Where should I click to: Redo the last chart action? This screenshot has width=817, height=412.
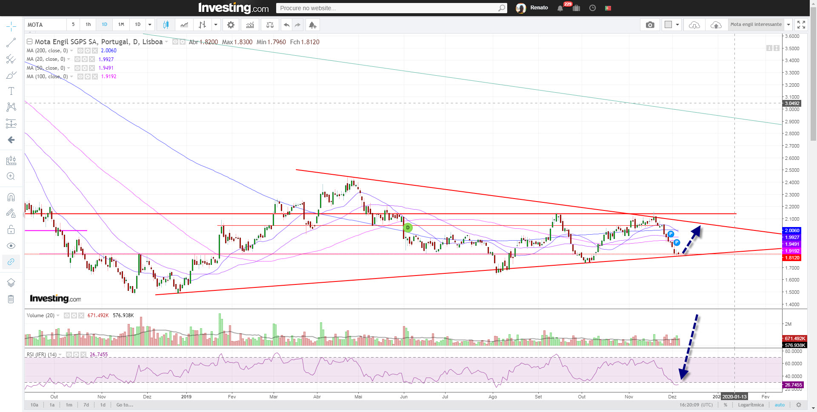coord(297,25)
